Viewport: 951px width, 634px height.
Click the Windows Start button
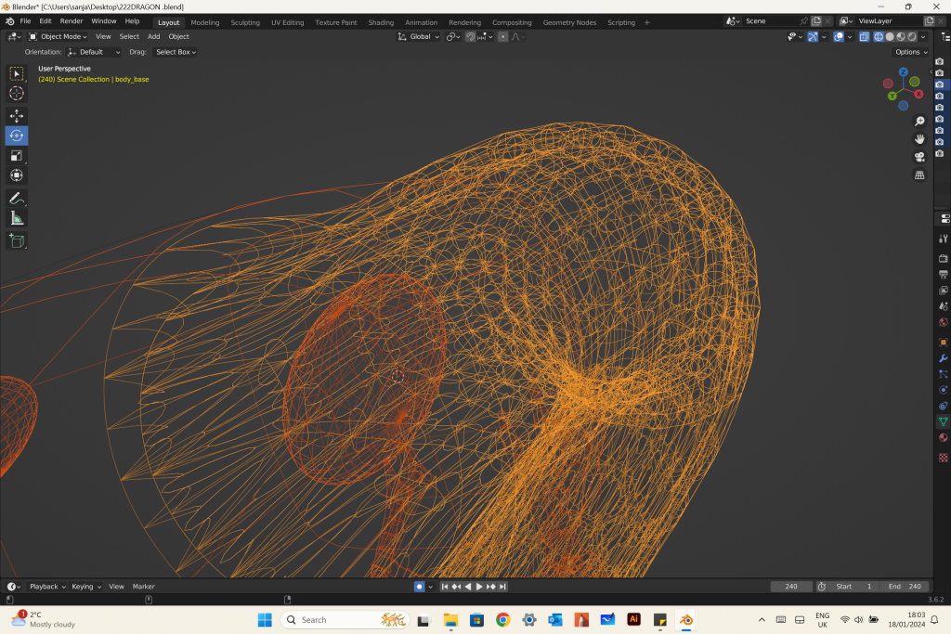coord(265,620)
